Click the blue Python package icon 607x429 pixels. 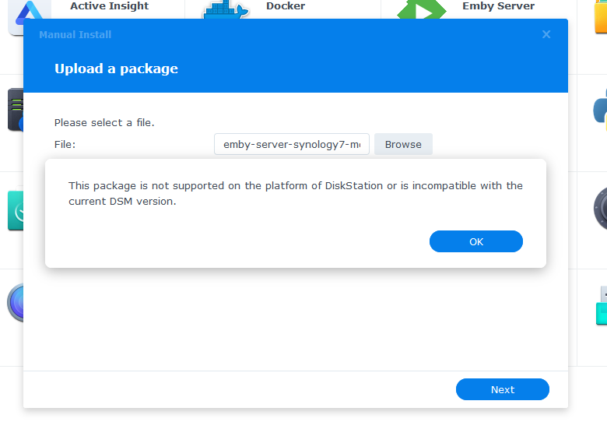(x=599, y=109)
